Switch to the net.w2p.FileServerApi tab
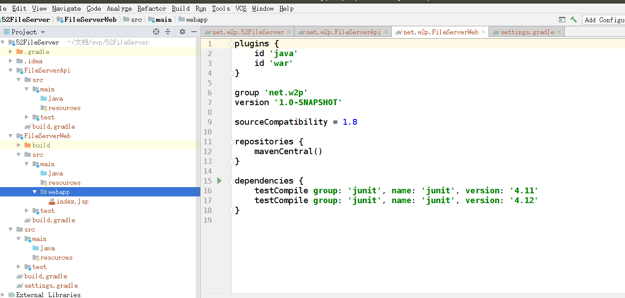The height and width of the screenshot is (298, 625). coord(341,32)
